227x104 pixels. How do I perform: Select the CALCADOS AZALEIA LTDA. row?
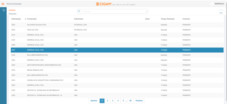[x=117, y=25]
